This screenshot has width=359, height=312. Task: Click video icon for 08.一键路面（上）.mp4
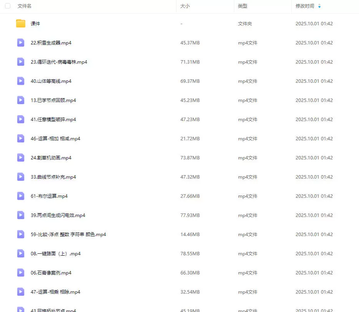(21, 254)
